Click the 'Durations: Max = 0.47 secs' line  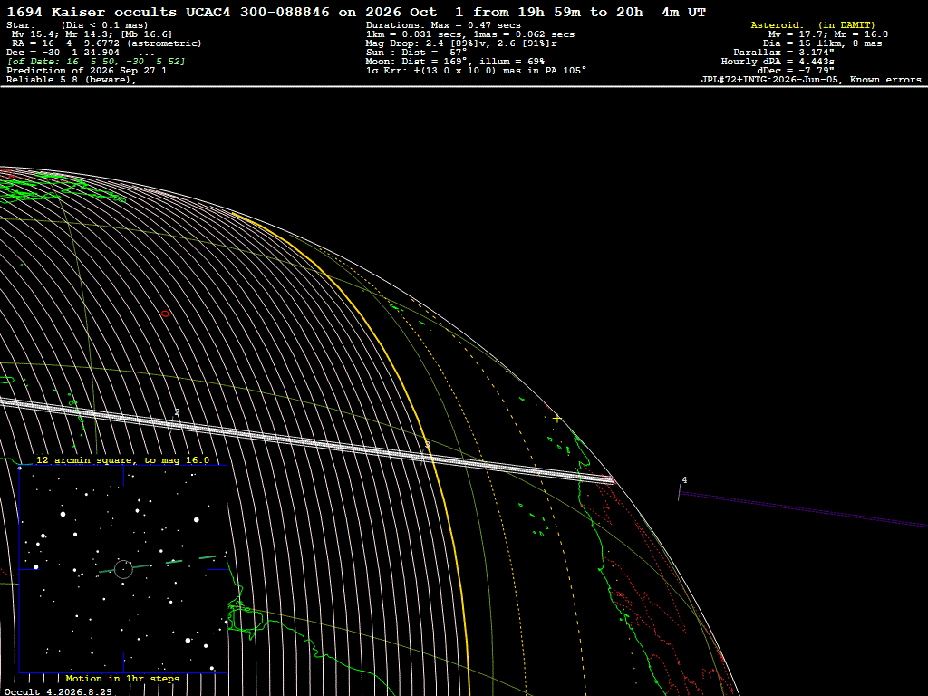tap(443, 24)
